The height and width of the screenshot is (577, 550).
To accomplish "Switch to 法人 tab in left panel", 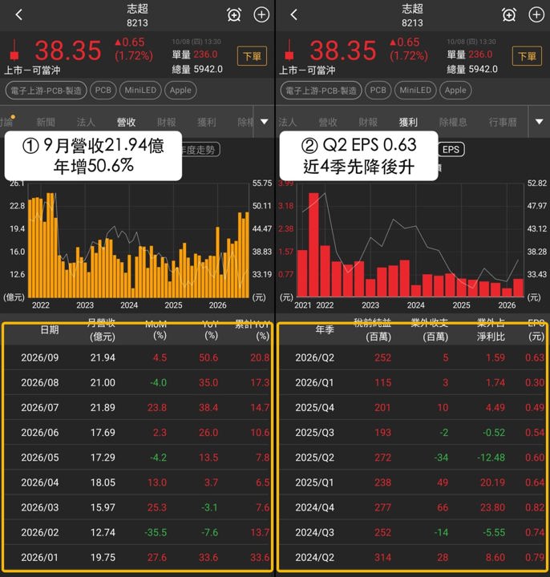I will (86, 122).
